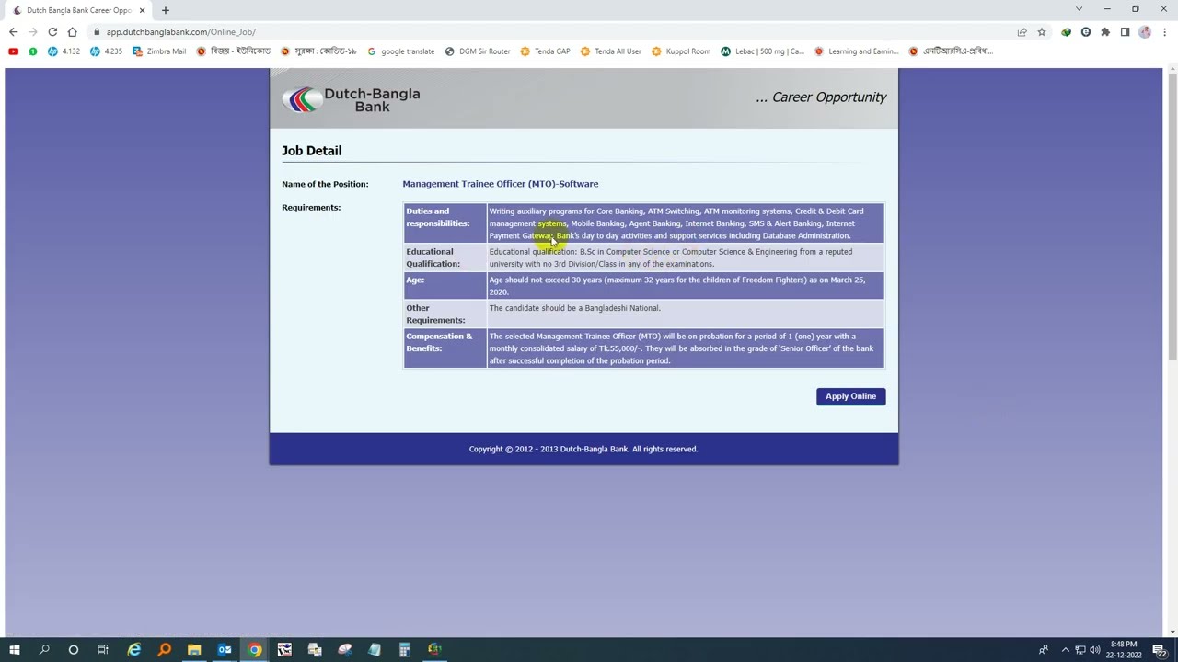Open Task View on the taskbar
The image size is (1178, 662).
tap(103, 650)
